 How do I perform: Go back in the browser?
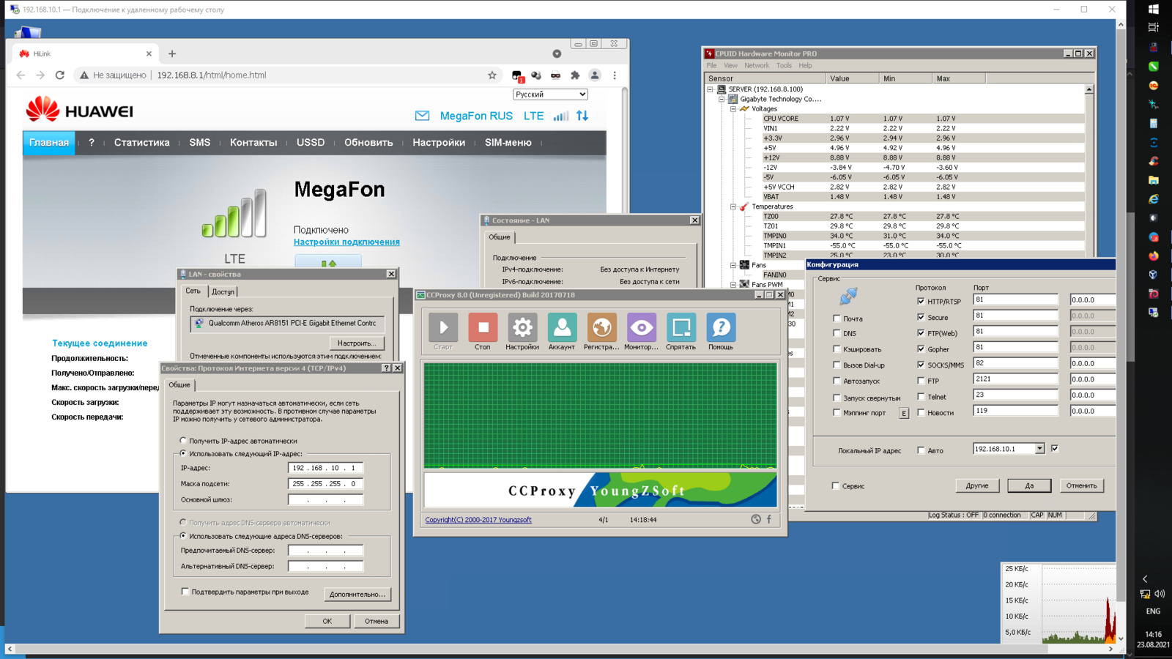21,75
